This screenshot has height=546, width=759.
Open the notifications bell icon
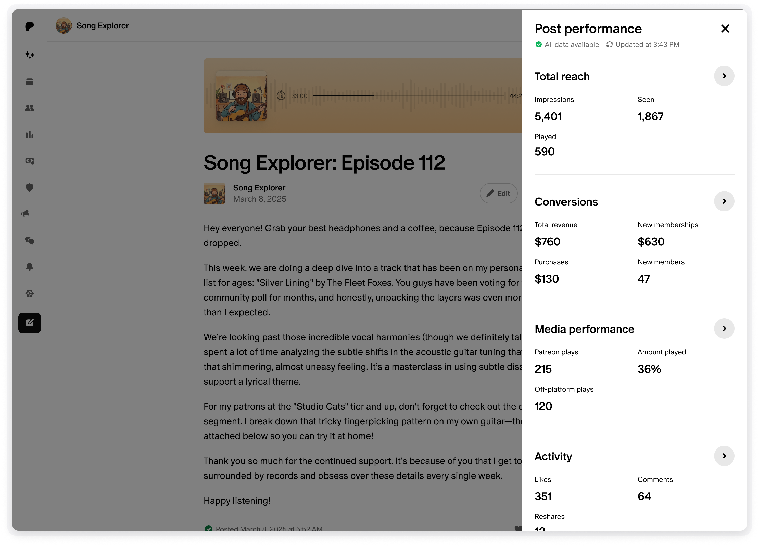[x=29, y=267]
